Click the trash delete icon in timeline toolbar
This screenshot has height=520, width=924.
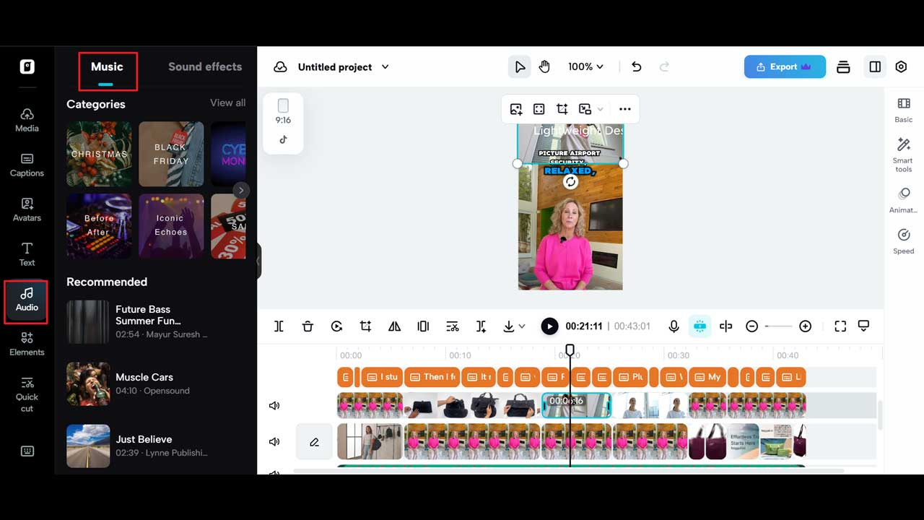point(308,326)
